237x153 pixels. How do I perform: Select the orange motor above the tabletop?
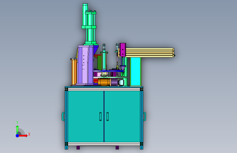(104, 82)
